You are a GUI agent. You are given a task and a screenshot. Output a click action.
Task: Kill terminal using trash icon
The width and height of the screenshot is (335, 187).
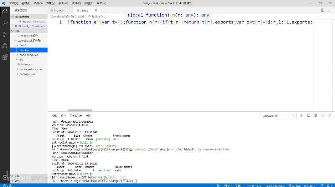pos(316,115)
